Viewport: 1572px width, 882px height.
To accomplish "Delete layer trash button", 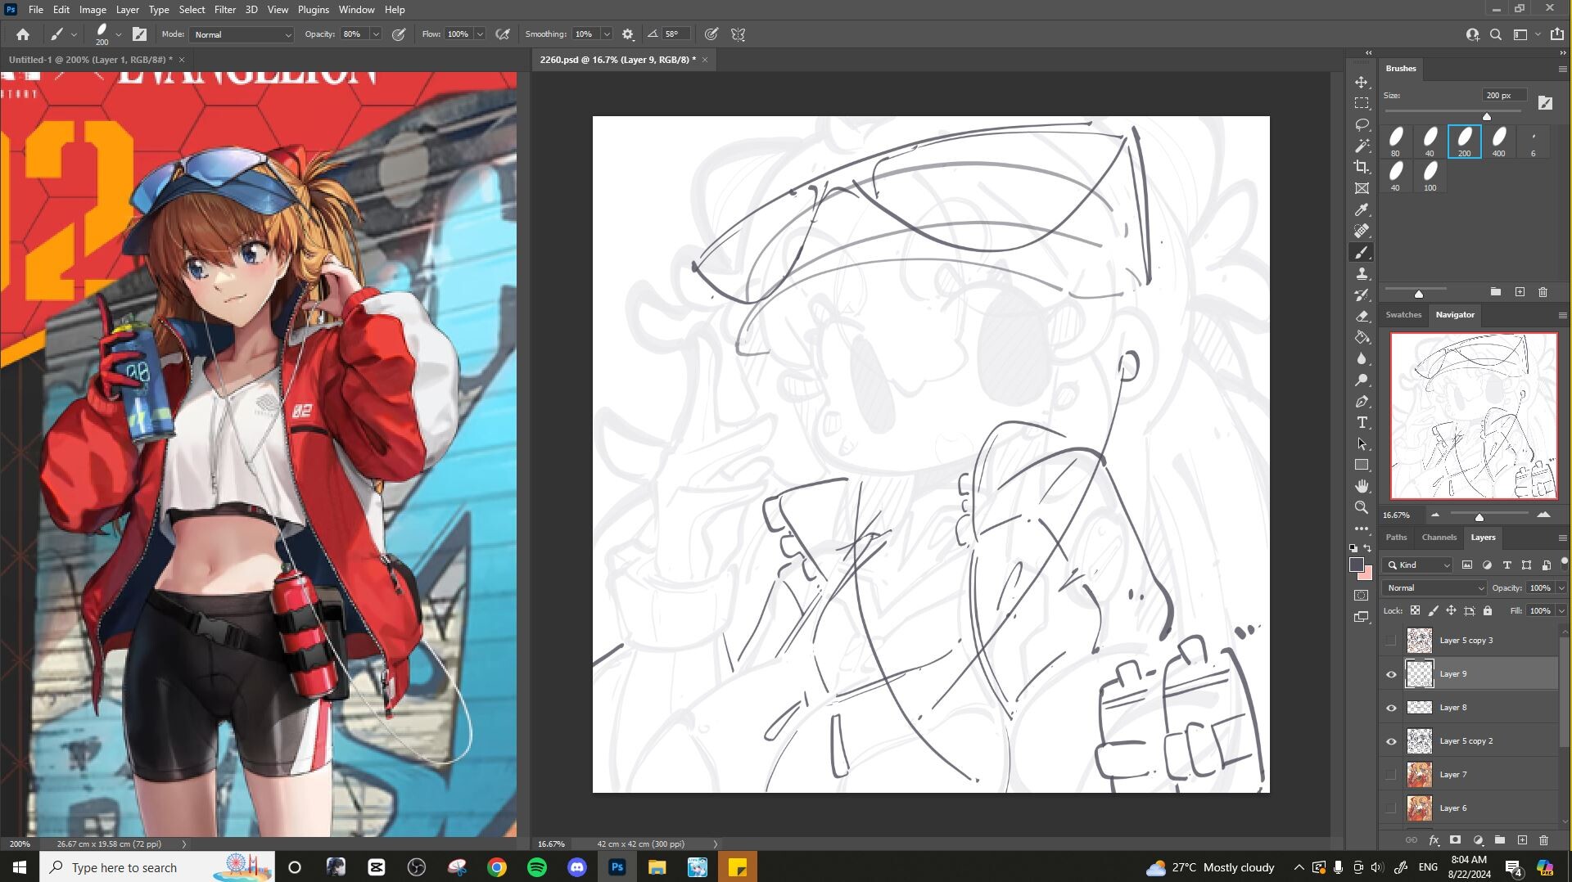I will (1543, 840).
